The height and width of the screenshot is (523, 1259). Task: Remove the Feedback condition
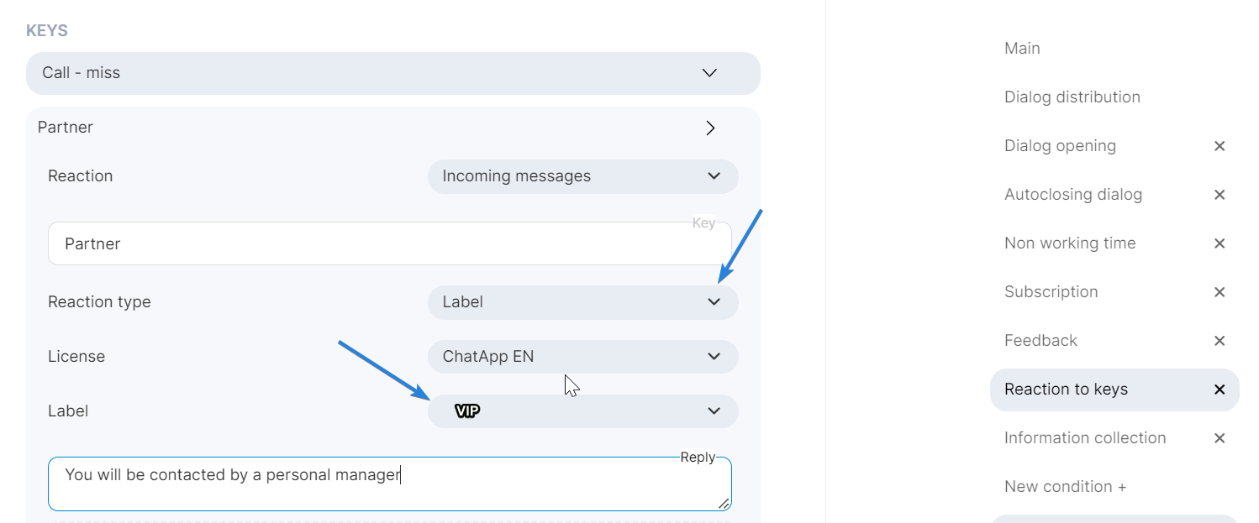(x=1219, y=341)
